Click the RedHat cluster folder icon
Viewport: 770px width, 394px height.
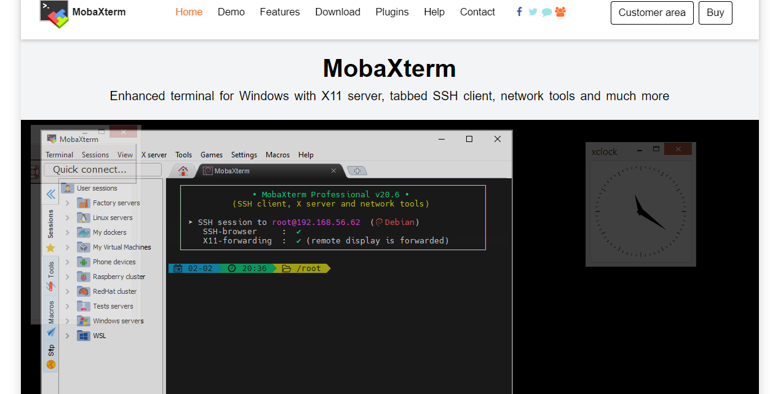coord(84,291)
